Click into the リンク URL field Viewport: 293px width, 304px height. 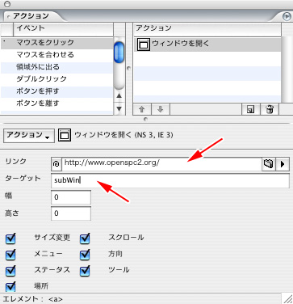[161, 164]
